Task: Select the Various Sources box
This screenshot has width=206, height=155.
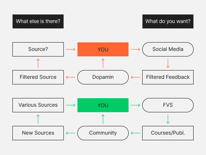Action: point(38,105)
